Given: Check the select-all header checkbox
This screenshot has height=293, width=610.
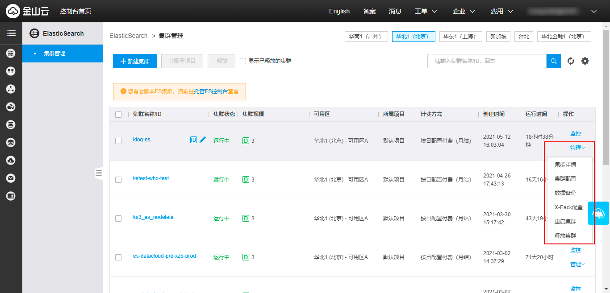Looking at the screenshot, I should click(118, 115).
